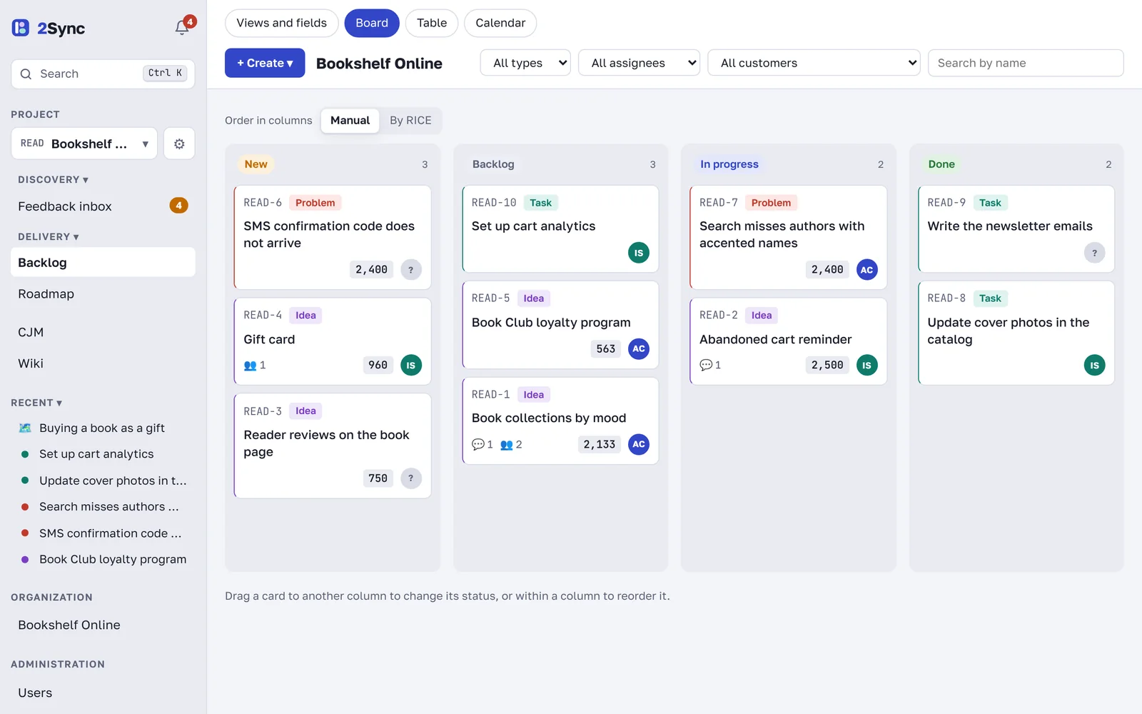The height and width of the screenshot is (714, 1142).
Task: Collapse the Discovery section
Action: (x=53, y=180)
